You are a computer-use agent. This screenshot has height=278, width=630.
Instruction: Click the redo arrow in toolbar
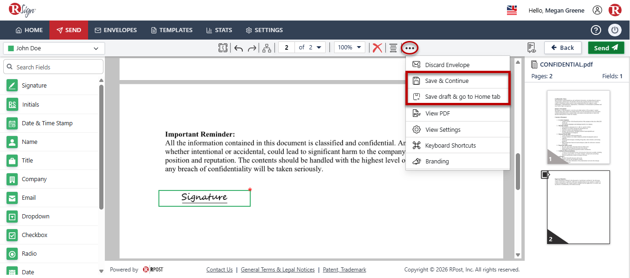coord(252,48)
